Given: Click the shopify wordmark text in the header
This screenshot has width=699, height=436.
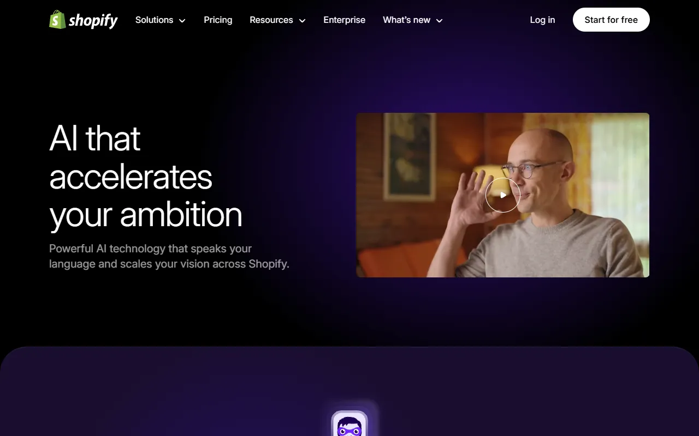Looking at the screenshot, I should (x=93, y=21).
